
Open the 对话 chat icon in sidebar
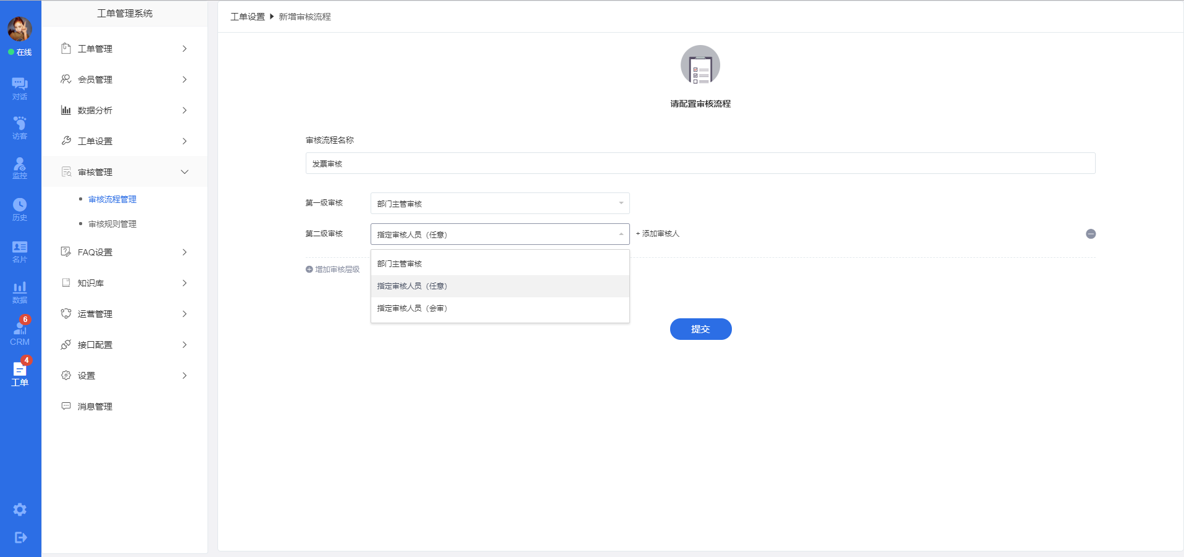pos(20,88)
